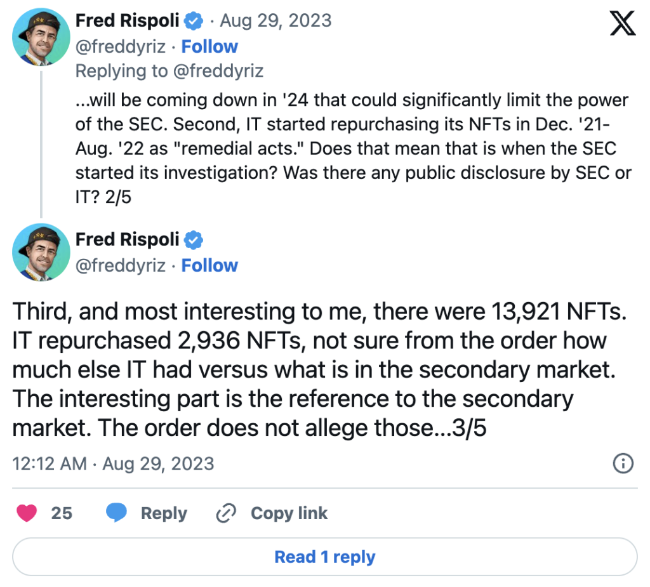This screenshot has width=650, height=587.
Task: Open Fred Rispoli's top avatar
Action: pos(41,37)
